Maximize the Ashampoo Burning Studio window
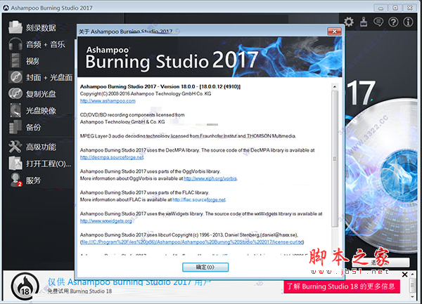Viewport: 422px width, 304px height. coord(395,8)
